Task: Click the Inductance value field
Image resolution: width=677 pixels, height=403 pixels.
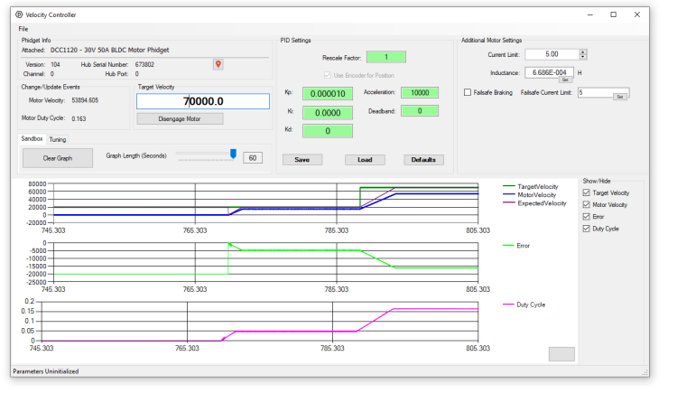Action: (549, 72)
